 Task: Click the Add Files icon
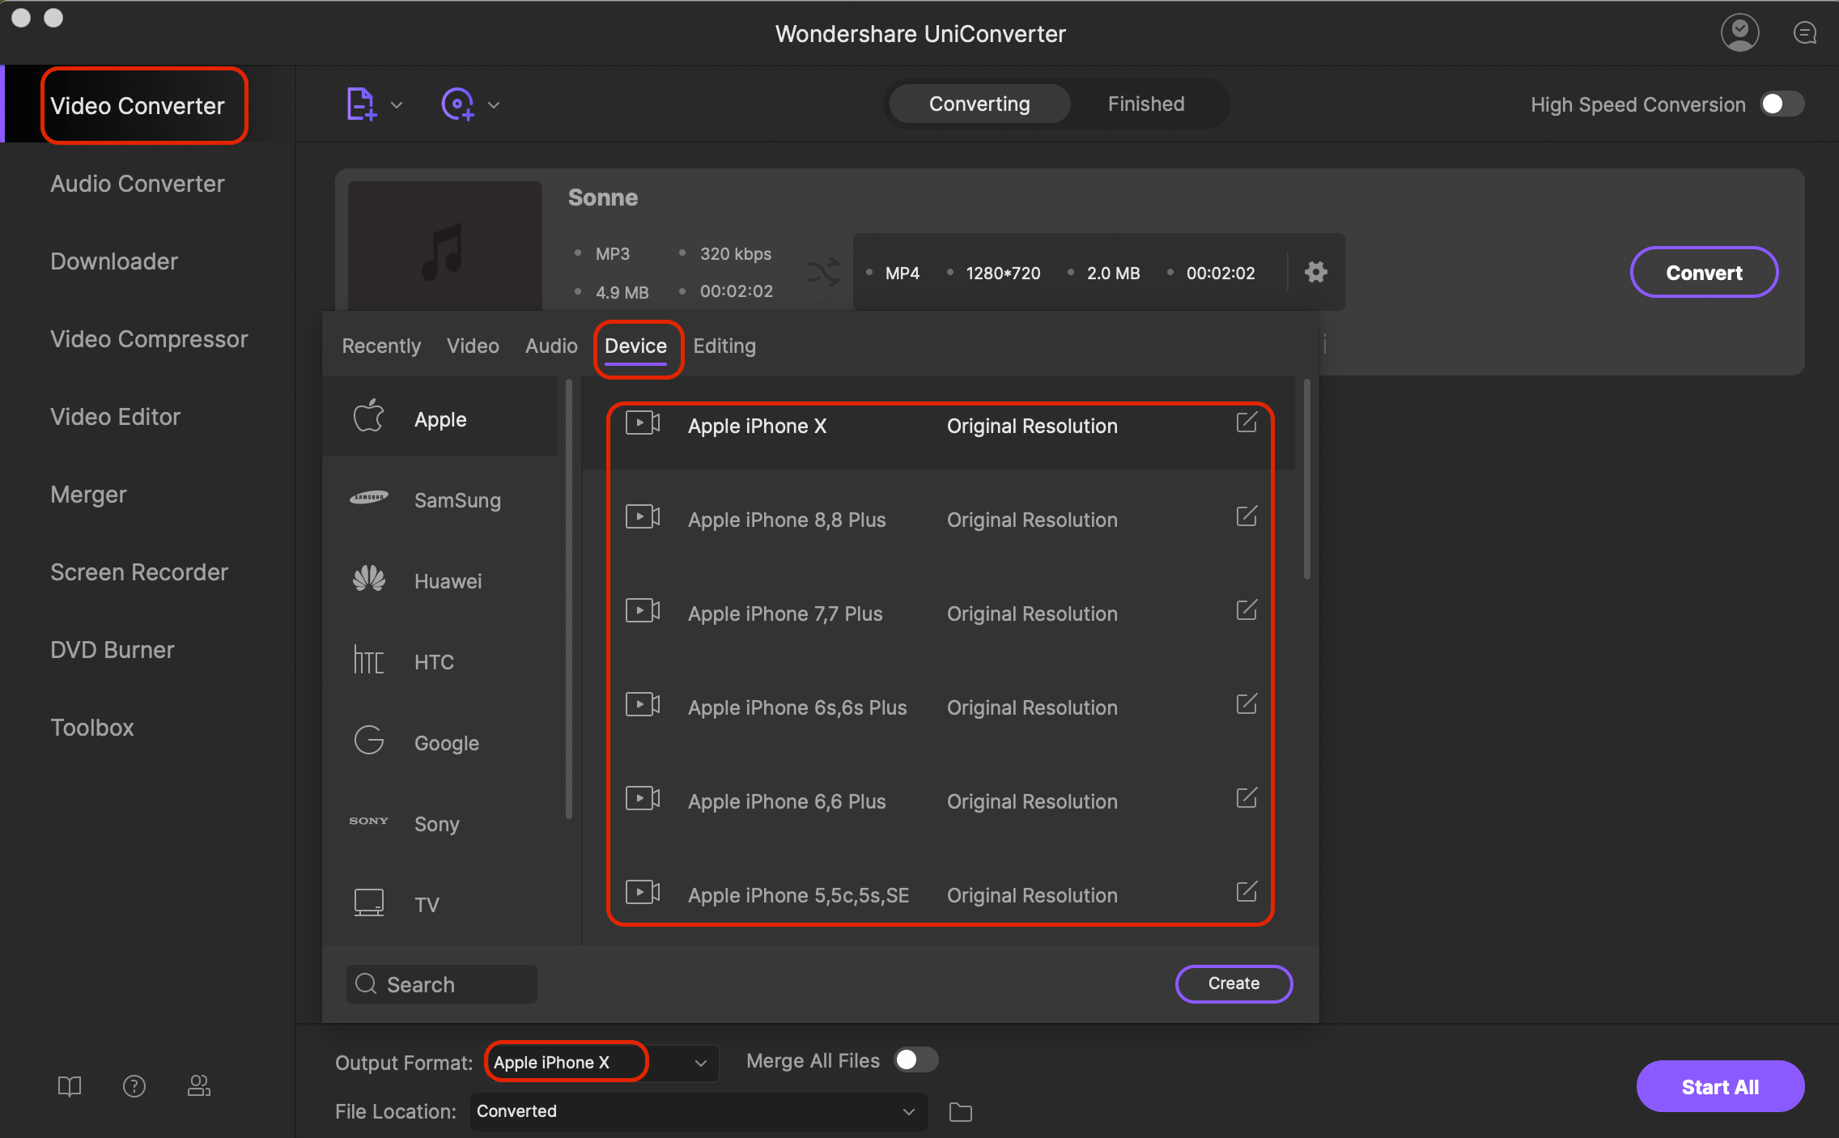[361, 105]
